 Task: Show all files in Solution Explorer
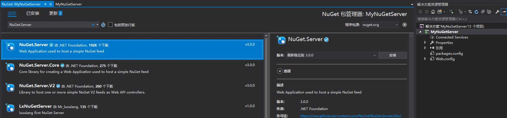pos(489,12)
